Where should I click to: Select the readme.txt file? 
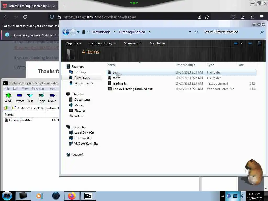pyautogui.click(x=181, y=83)
